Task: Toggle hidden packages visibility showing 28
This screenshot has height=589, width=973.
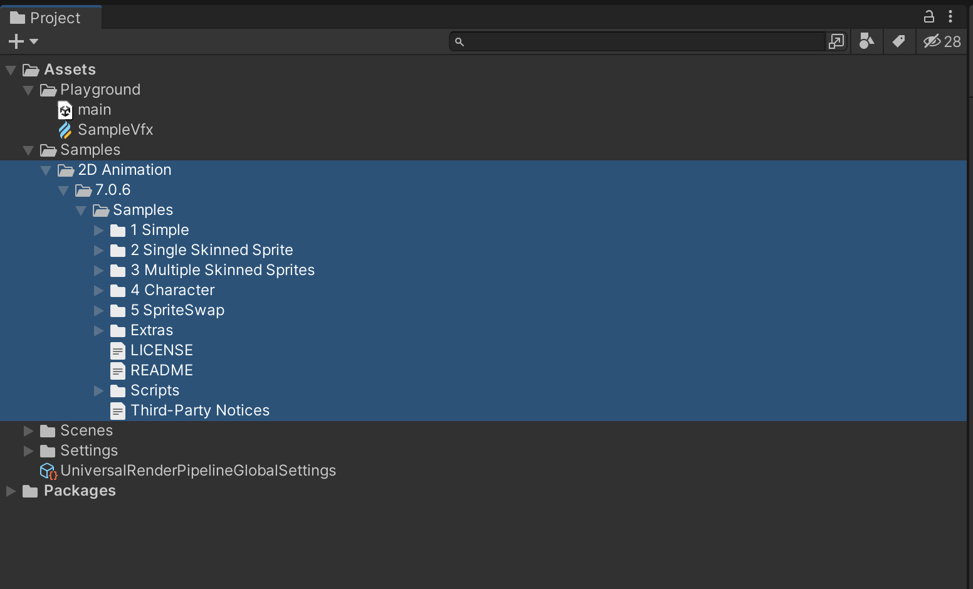Action: click(942, 41)
